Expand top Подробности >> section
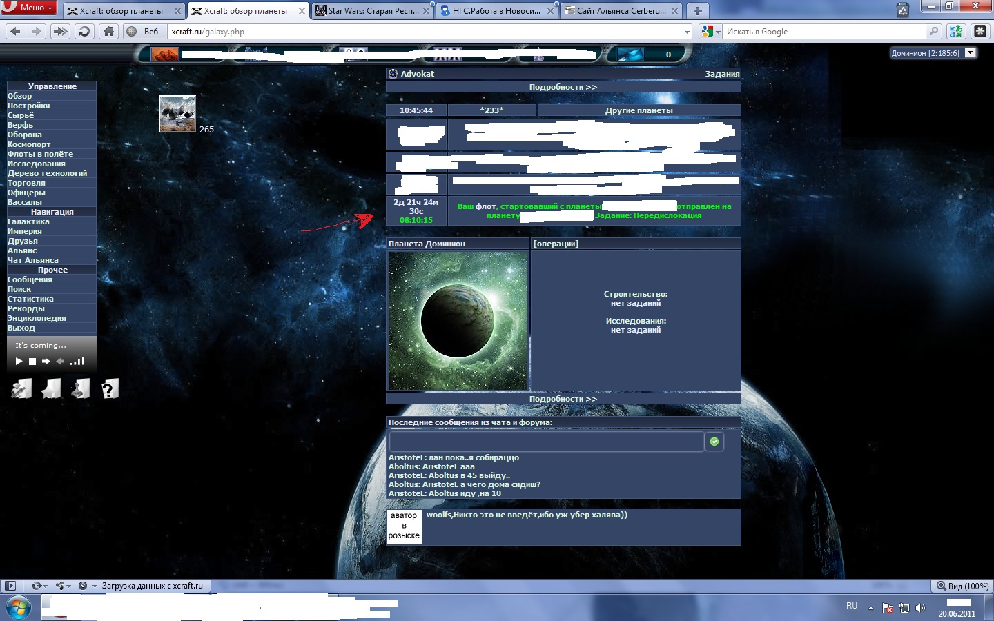 click(563, 87)
